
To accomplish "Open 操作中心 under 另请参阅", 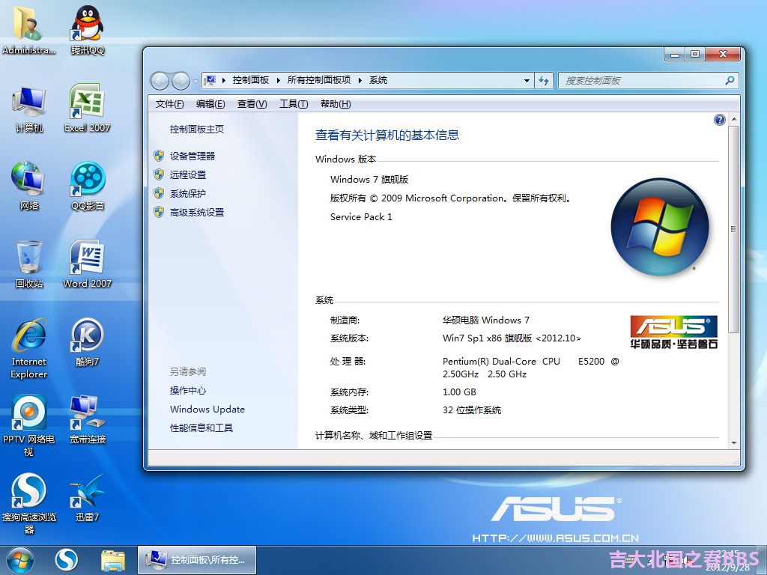I will coord(188,390).
